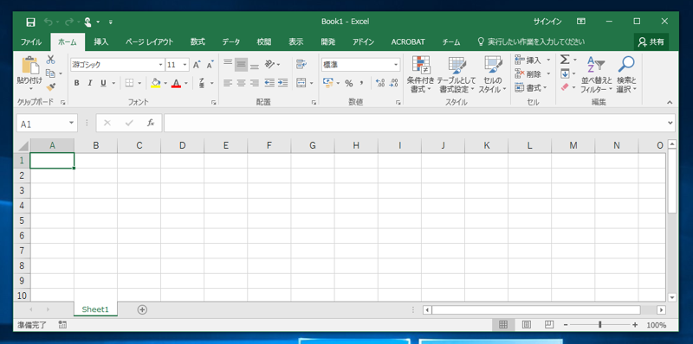Expand the formula bar
693x344 pixels.
coord(670,123)
